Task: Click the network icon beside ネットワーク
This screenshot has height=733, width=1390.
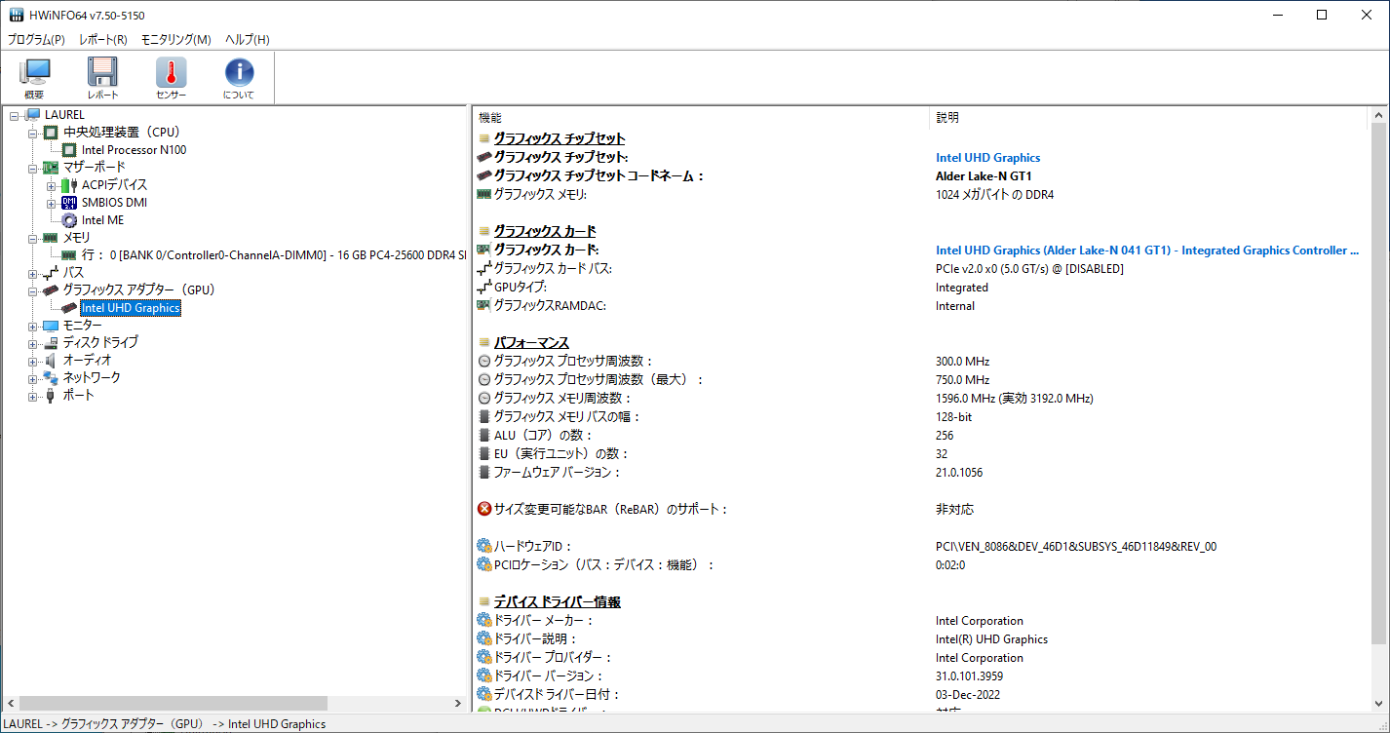Action: click(x=52, y=378)
